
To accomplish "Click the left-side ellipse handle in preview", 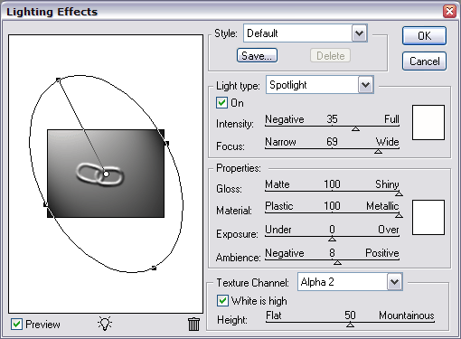I will click(x=46, y=204).
